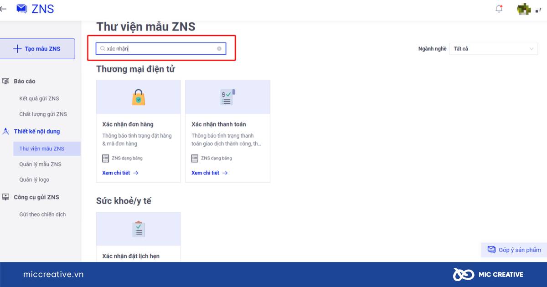Click table-type icon in Xác nhận thanh toán card

click(x=195, y=158)
